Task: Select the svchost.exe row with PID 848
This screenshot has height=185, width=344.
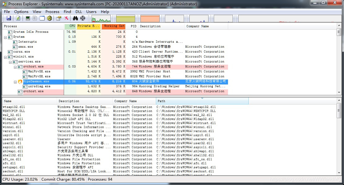Action: 115,91
